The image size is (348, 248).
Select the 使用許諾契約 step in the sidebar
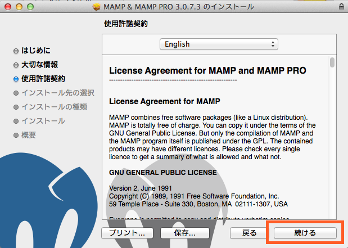(x=43, y=79)
